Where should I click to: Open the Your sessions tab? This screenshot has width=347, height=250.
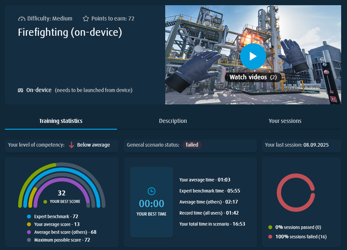pyautogui.click(x=285, y=121)
